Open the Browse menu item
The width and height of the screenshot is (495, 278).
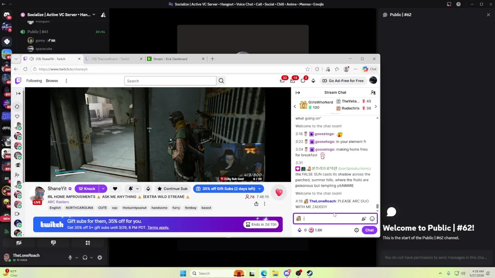point(52,81)
